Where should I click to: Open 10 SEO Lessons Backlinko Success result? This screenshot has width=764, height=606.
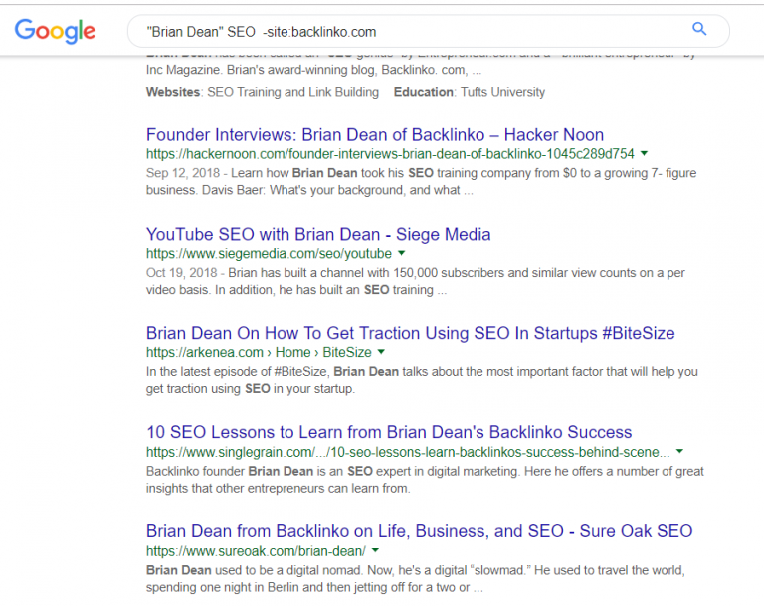point(388,433)
